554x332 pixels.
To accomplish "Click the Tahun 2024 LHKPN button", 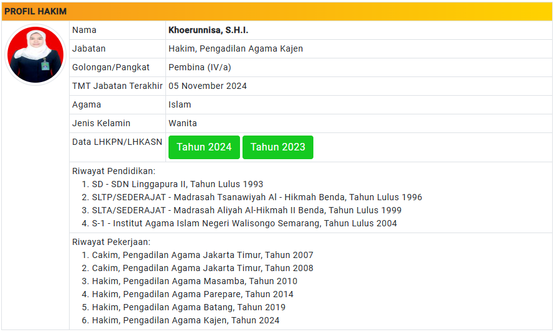I will coord(204,147).
